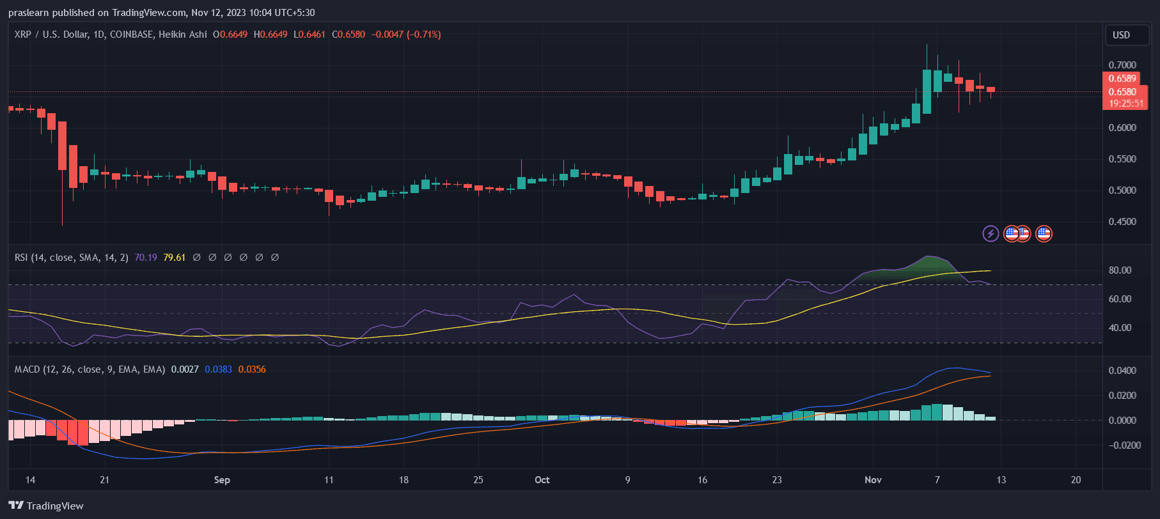Click the Sep label on time axis
The height and width of the screenshot is (519, 1160).
(222, 480)
